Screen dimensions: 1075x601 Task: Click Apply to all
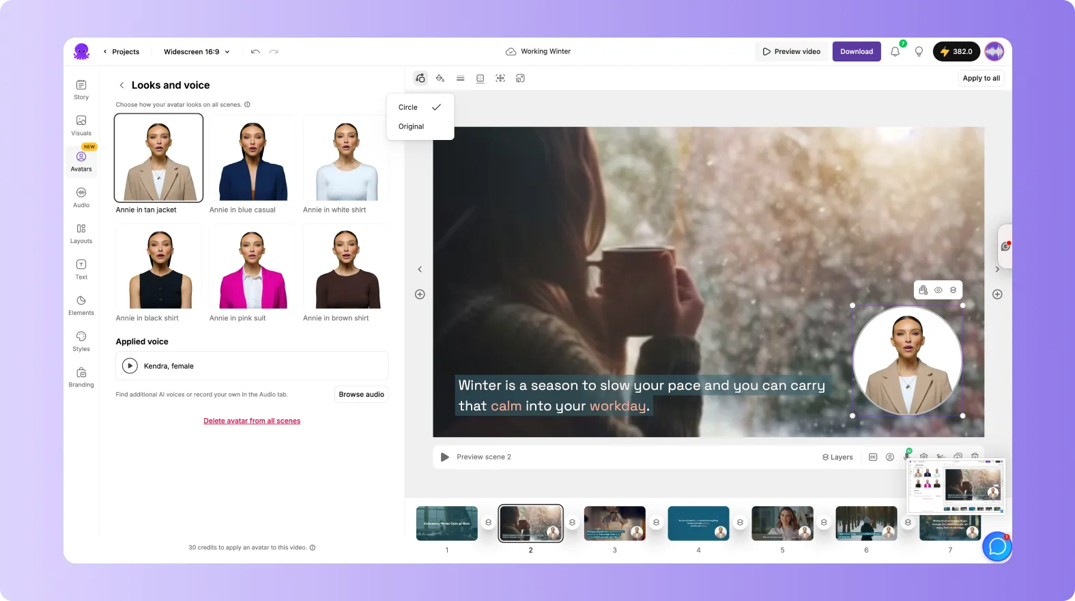pos(981,79)
